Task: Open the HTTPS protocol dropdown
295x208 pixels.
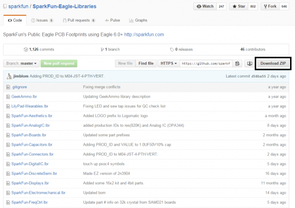Action: pos(168,63)
